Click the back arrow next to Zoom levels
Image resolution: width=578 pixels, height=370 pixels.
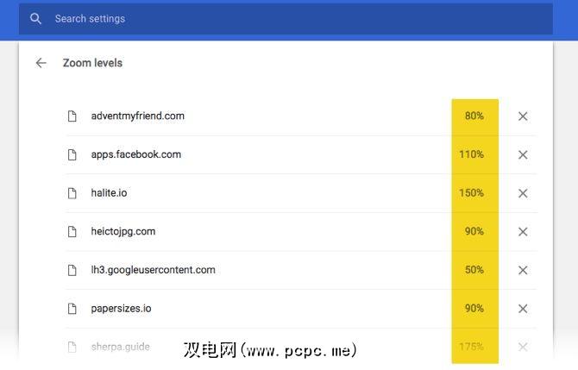point(41,63)
